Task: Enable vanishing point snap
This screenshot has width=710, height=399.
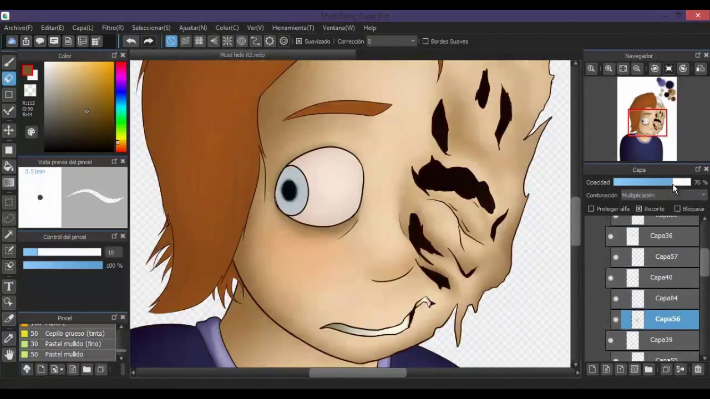Action: [x=214, y=41]
